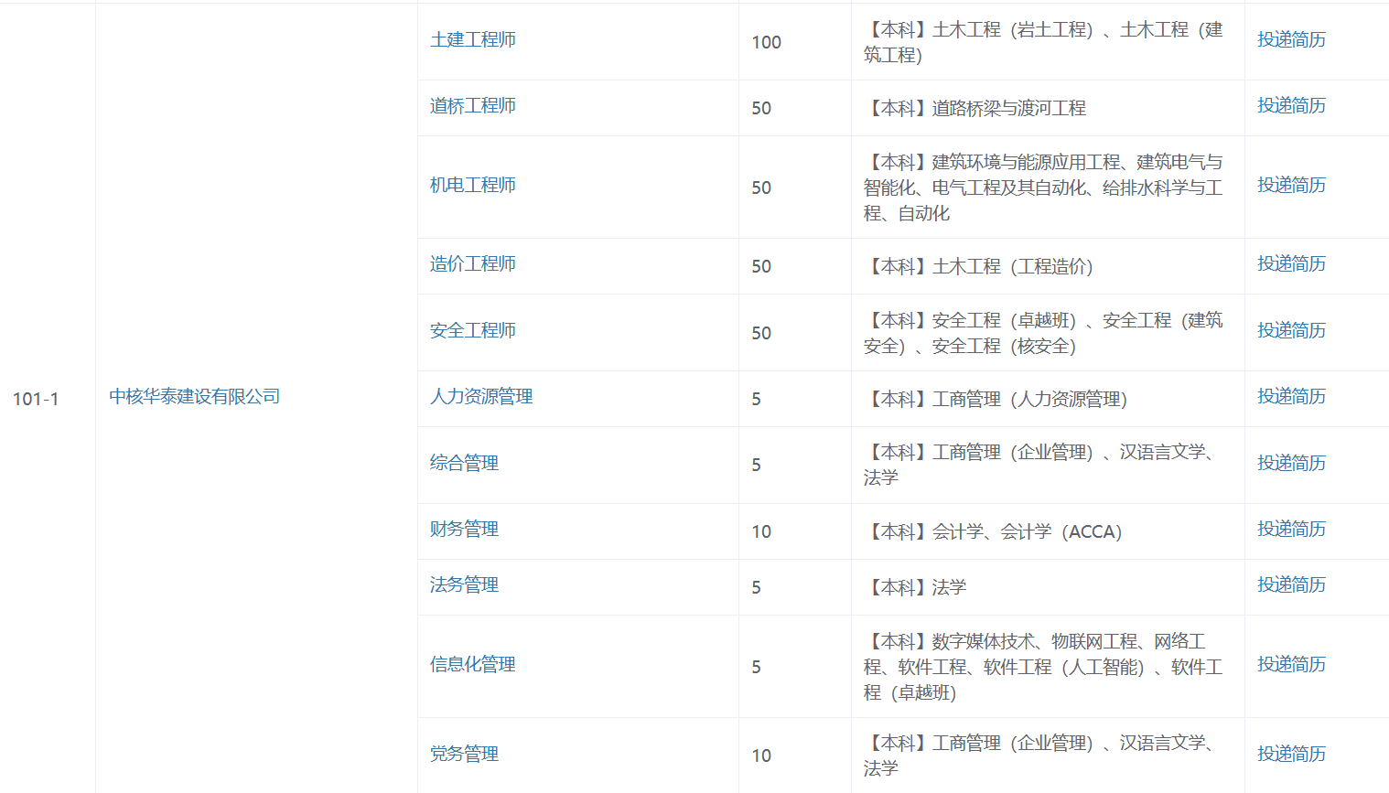Screen dimensions: 1389x793
Task: Open the 土建工程师 job posting
Action: [x=473, y=40]
